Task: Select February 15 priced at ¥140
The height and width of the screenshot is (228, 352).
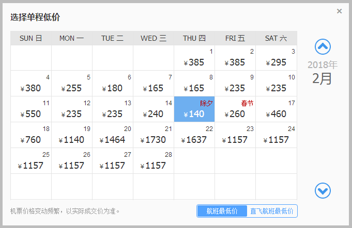Action: (x=194, y=109)
